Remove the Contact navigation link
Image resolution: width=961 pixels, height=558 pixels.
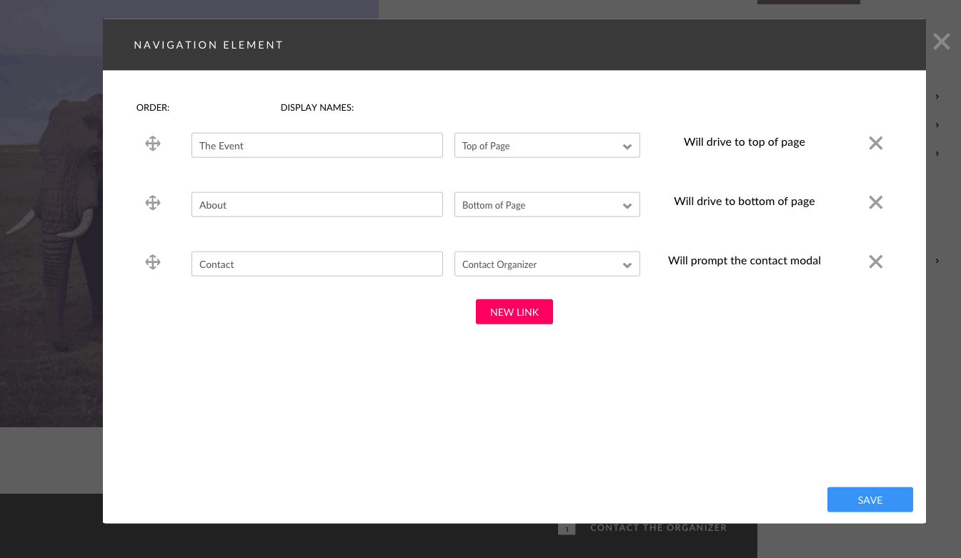pyautogui.click(x=875, y=261)
